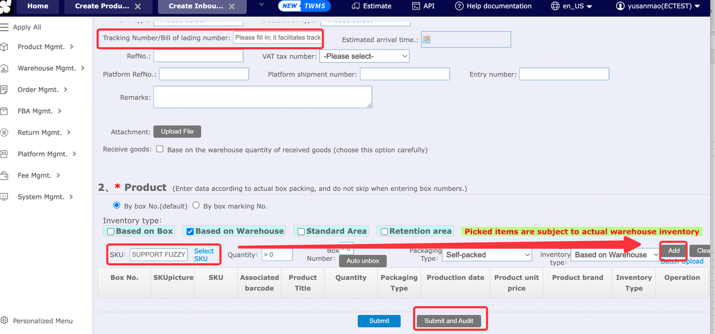Click the Platform Mgmt. store icon
Image resolution: width=715 pixels, height=334 pixels.
tap(4, 154)
